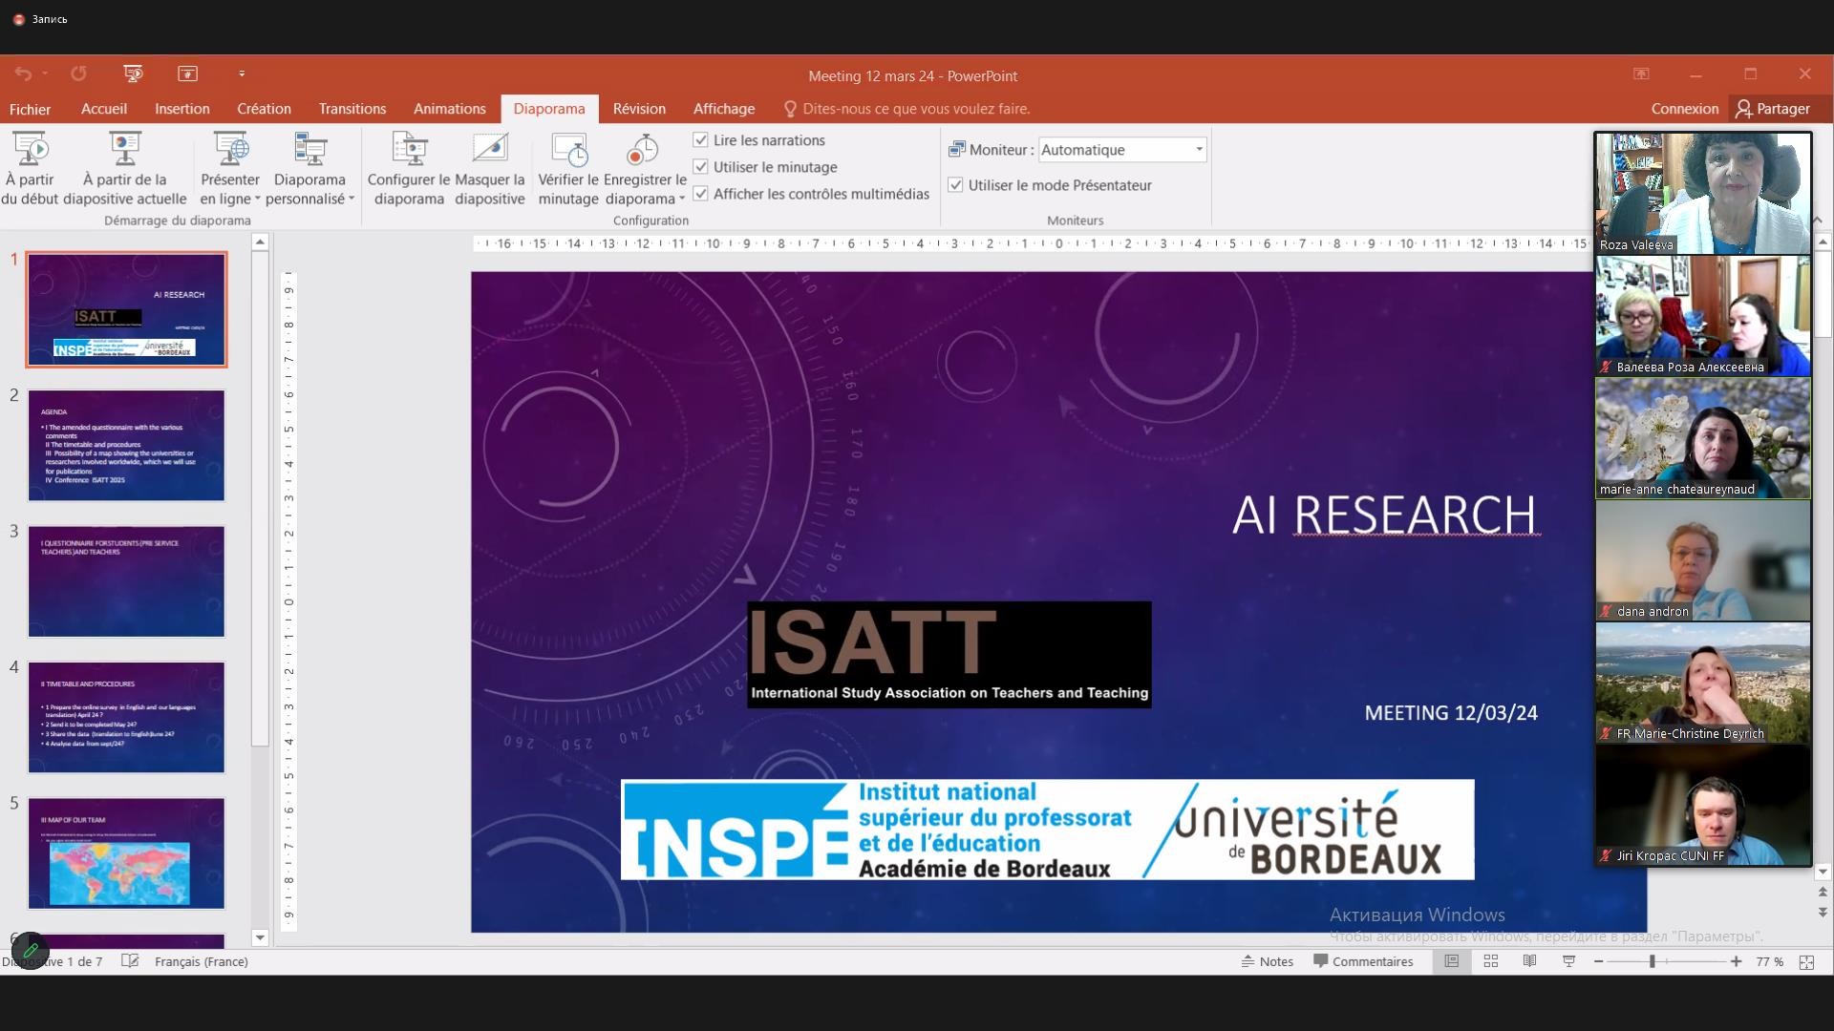Open the Notes pane from status bar
Screen dimensions: 1834x1031
1267,961
